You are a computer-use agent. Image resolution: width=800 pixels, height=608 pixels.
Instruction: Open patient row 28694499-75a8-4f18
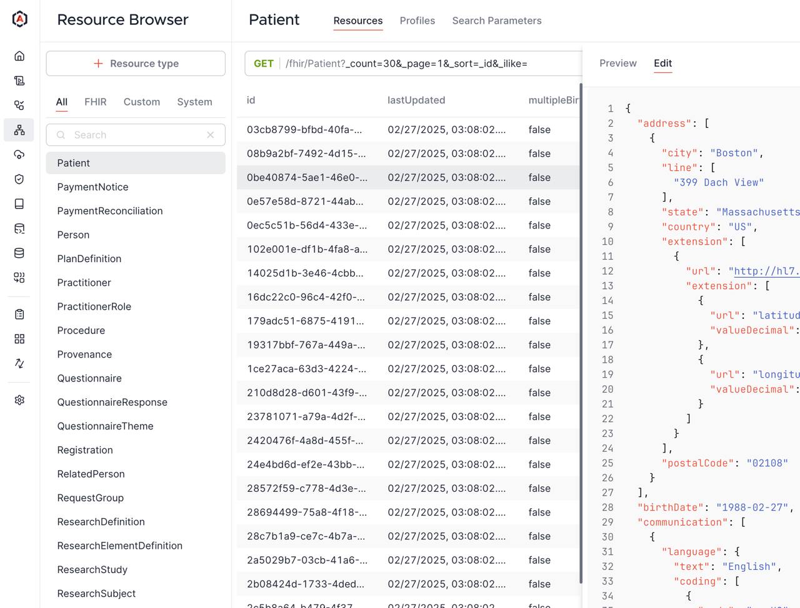click(409, 512)
